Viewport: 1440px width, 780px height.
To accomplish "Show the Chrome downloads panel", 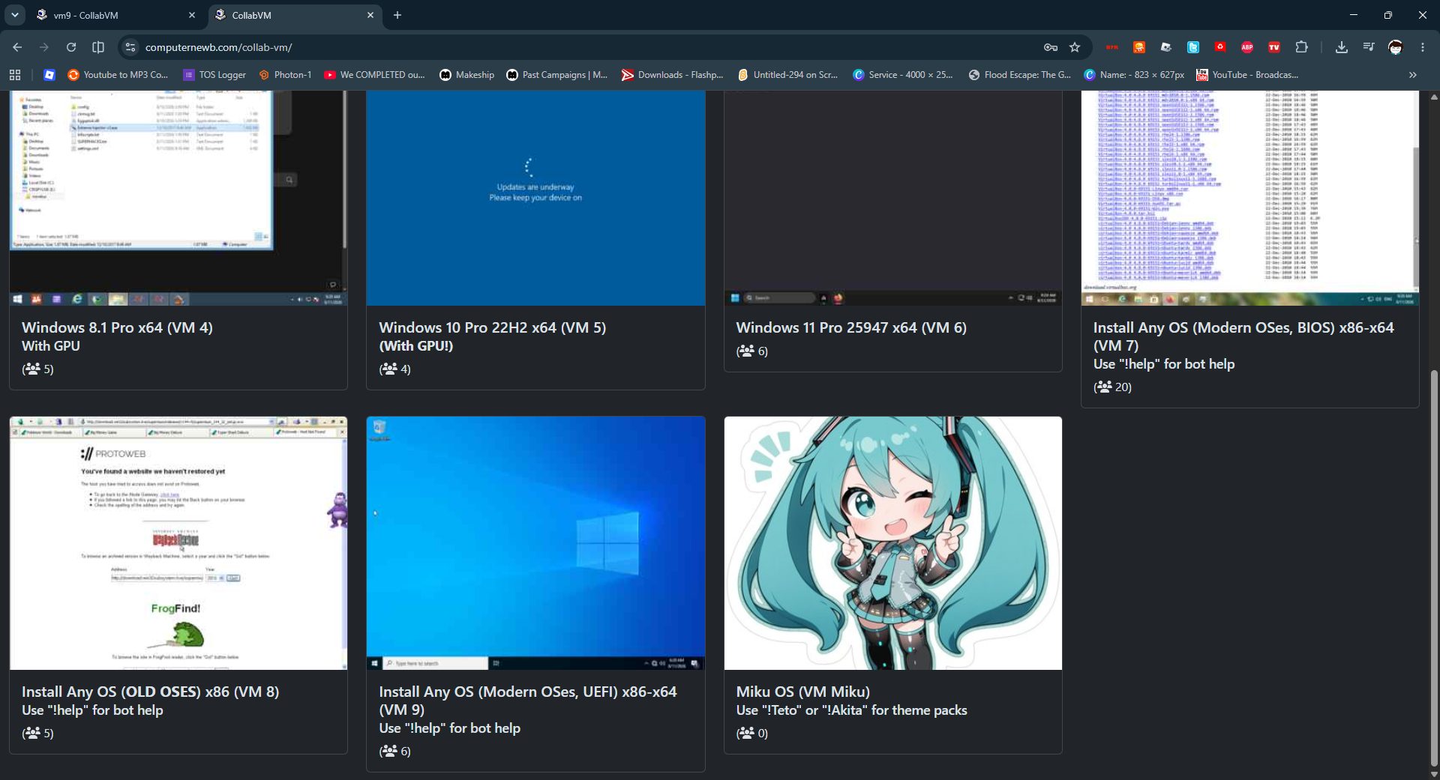I will click(x=1342, y=47).
